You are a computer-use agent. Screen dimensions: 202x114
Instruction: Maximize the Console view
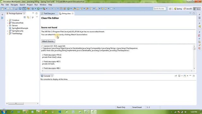click(x=194, y=76)
